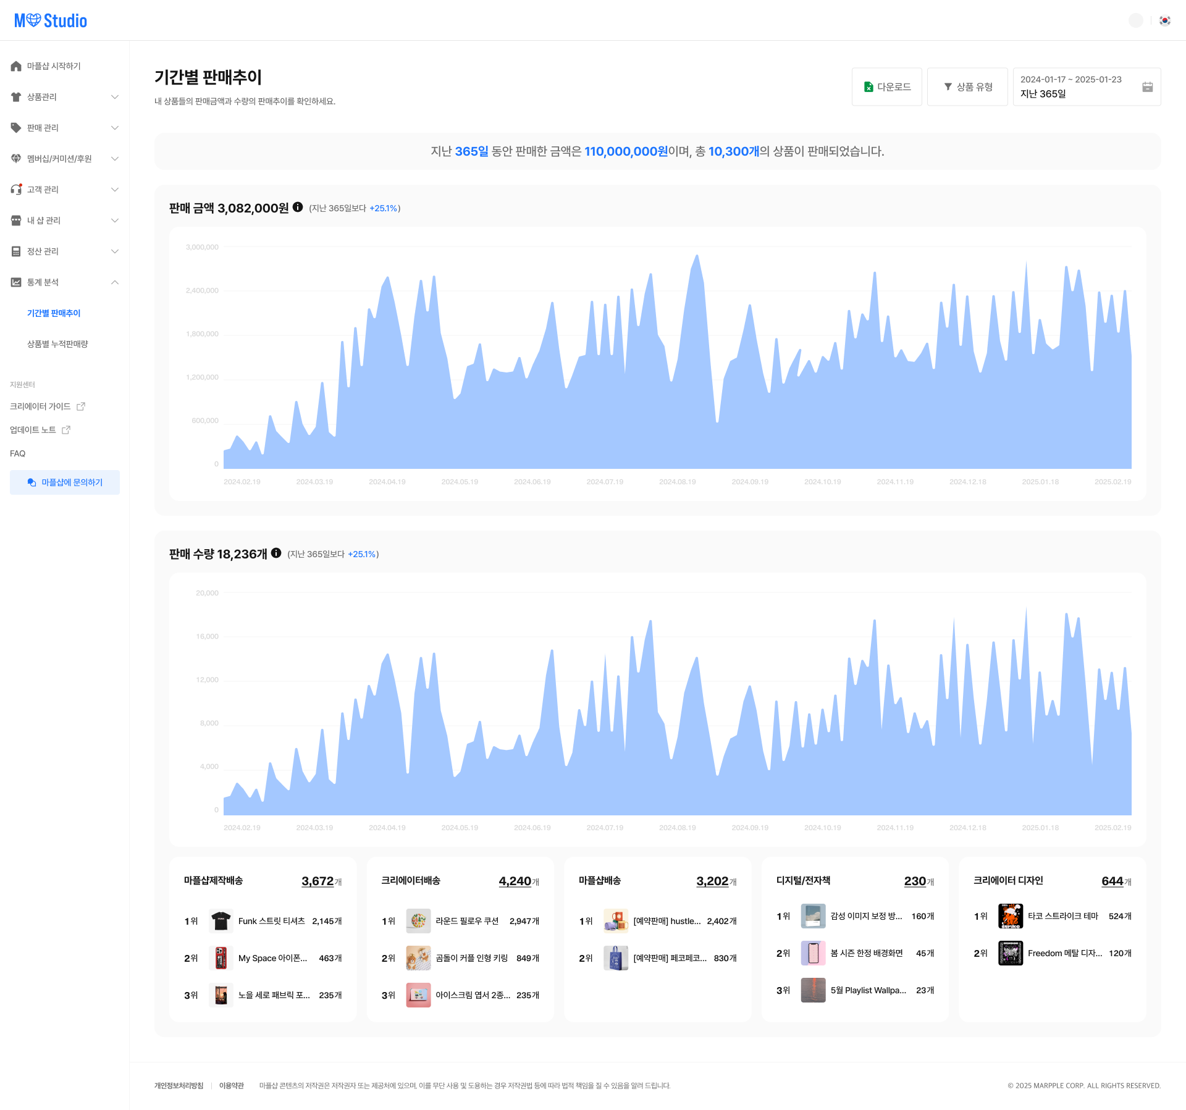Collapse the 통계 분석 section
This screenshot has width=1186, height=1110.
(115, 282)
